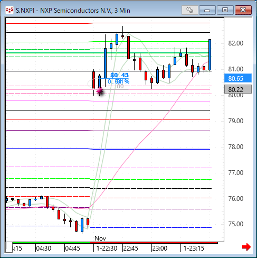The height and width of the screenshot is (258, 257).
Task: Click the 76.00 price scale label
Action: tap(236, 199)
